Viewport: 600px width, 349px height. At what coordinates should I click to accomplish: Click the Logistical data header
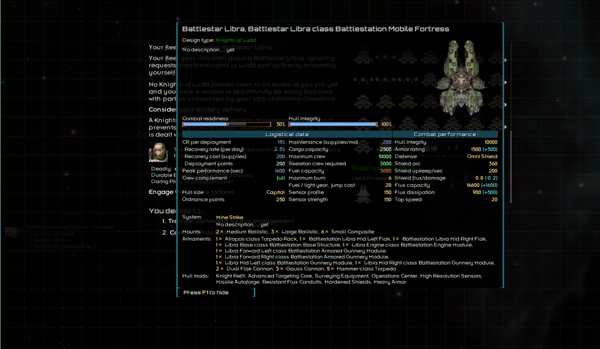tap(287, 135)
